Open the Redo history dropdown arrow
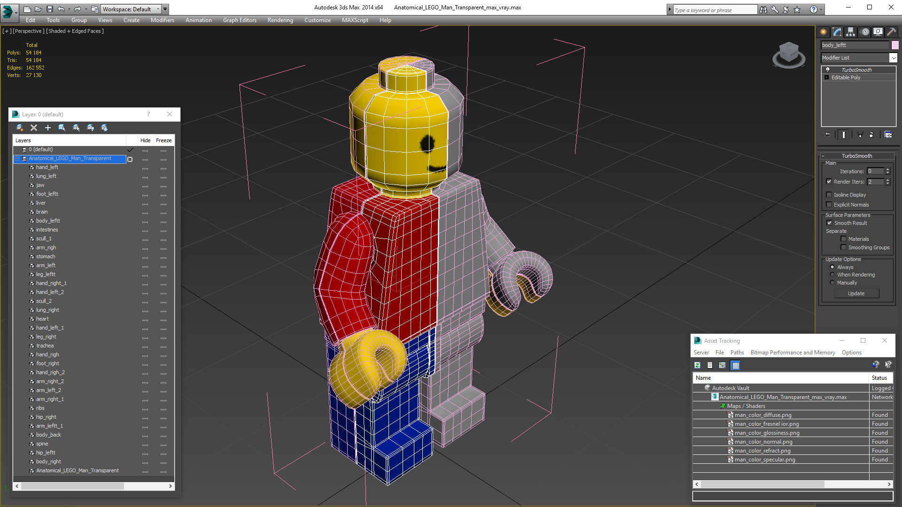Viewport: 902px width, 507px height. (86, 9)
